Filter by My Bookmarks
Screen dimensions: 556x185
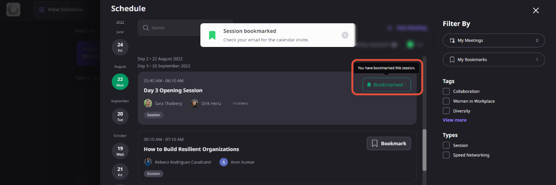(494, 60)
